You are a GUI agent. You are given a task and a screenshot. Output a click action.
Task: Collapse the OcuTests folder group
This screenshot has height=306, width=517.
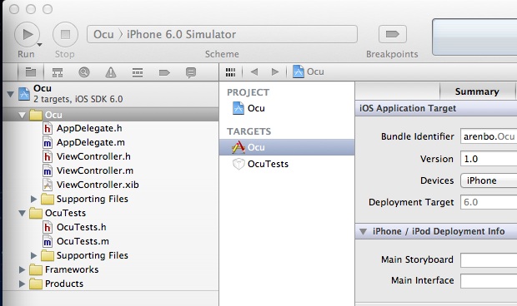pos(23,213)
